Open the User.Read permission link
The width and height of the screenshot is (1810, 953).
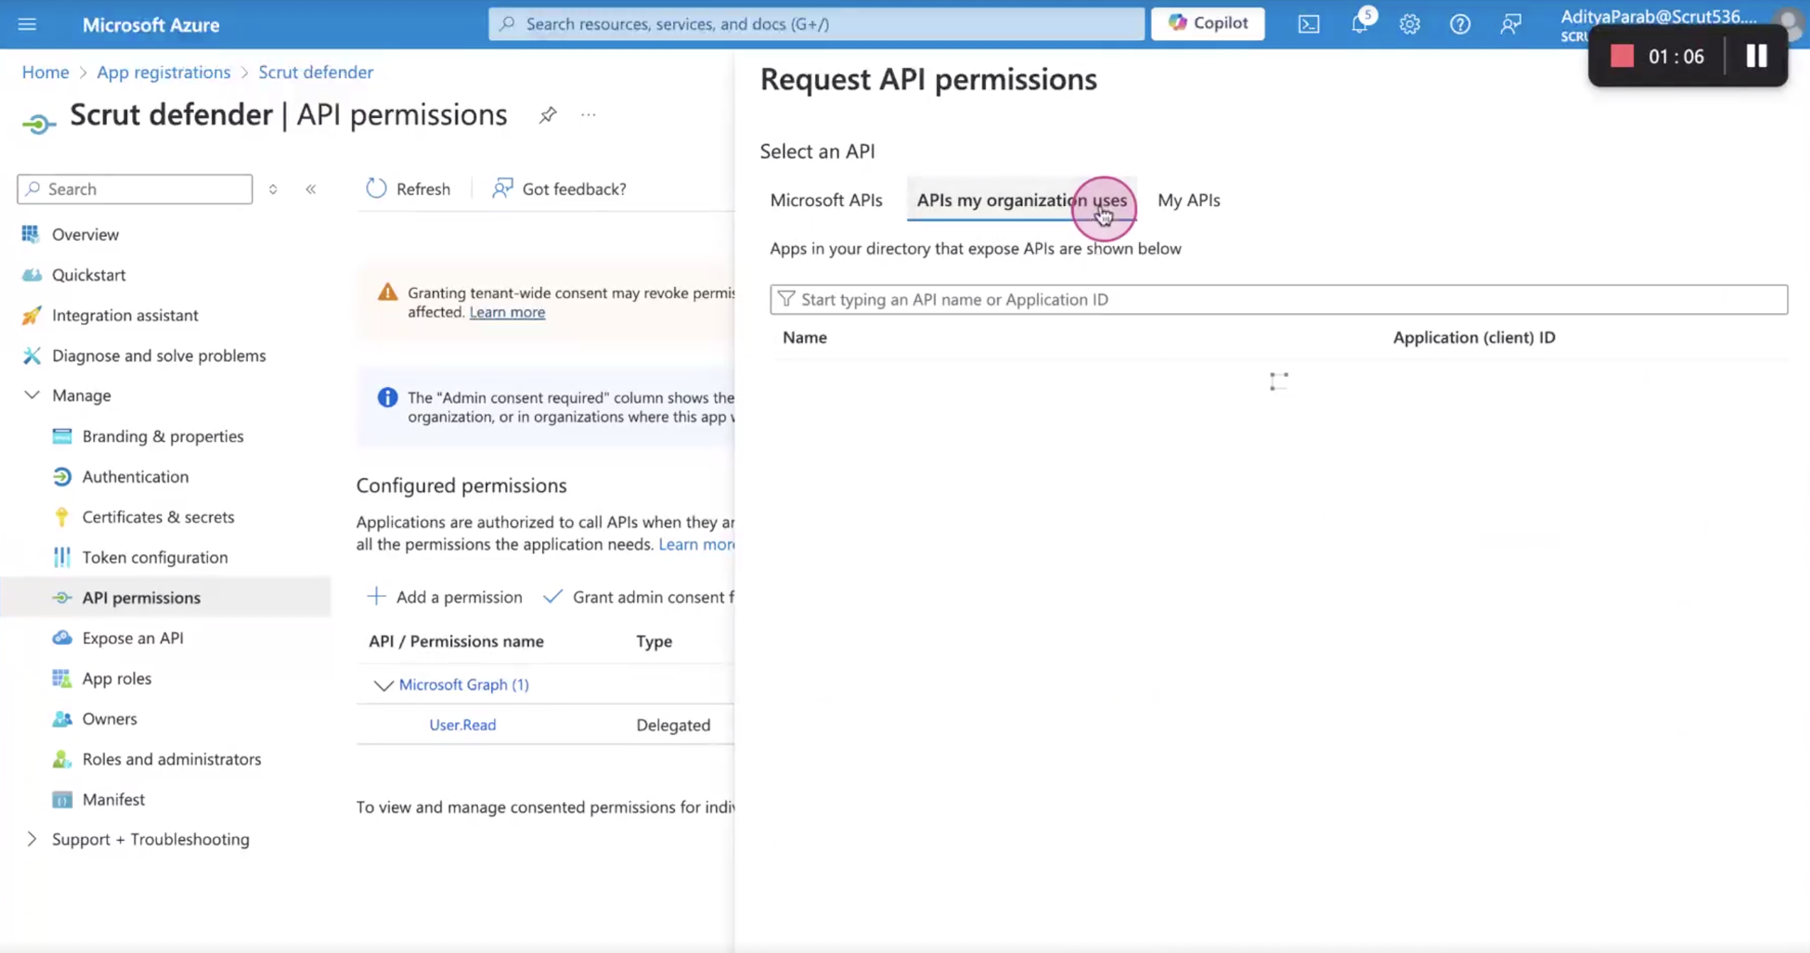click(x=463, y=724)
